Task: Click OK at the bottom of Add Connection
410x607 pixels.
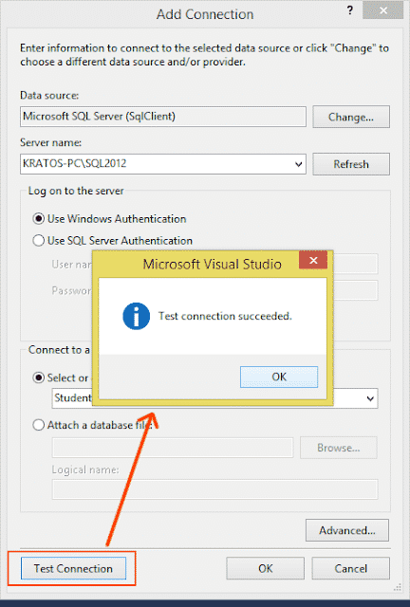Action: (x=266, y=568)
